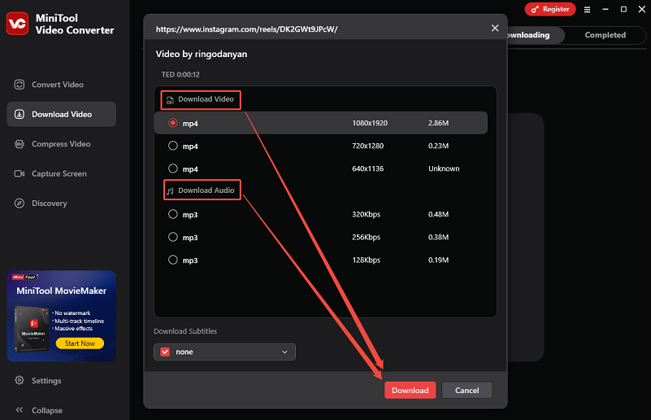Viewport: 651px width, 420px height.
Task: Click the Instagram reel URL text
Action: [x=246, y=29]
